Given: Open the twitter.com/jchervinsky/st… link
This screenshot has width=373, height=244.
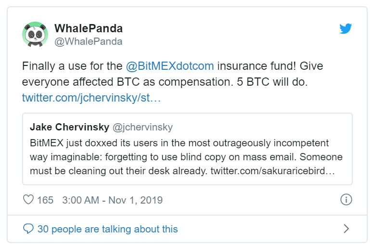Looking at the screenshot, I should pyautogui.click(x=91, y=98).
